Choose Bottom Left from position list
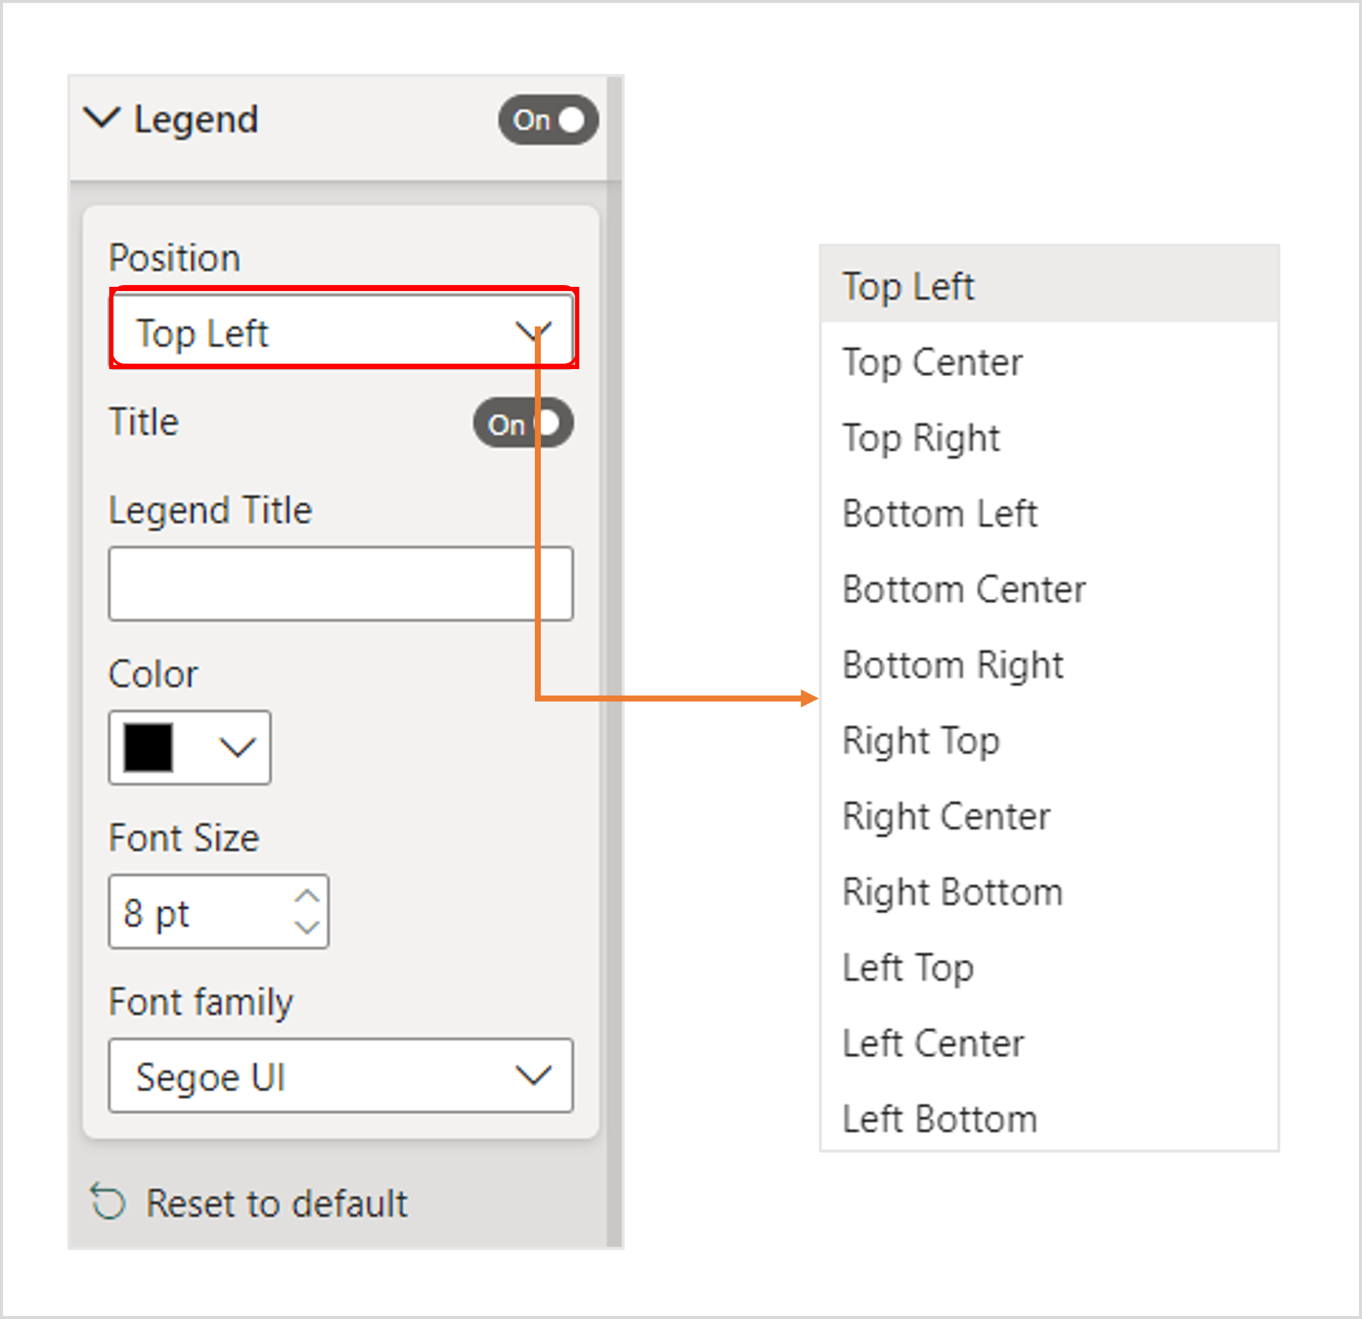 point(939,514)
